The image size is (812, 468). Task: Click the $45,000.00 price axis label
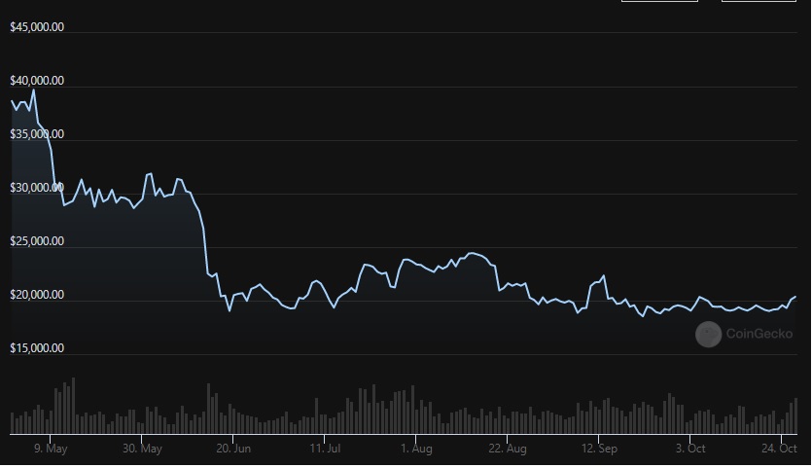click(x=37, y=27)
